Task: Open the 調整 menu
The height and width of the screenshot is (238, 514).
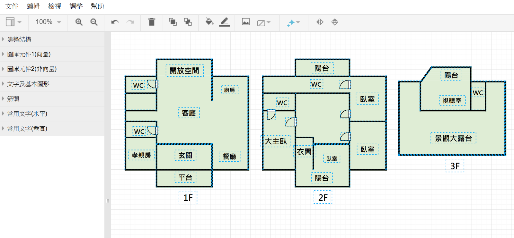Action: [76, 6]
